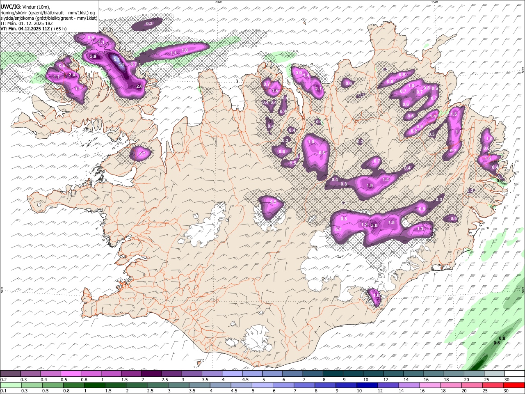Screen dimensions: 525x394
Task: Select lower scale swatch between 1 and 1.5
Action: click(x=94, y=385)
